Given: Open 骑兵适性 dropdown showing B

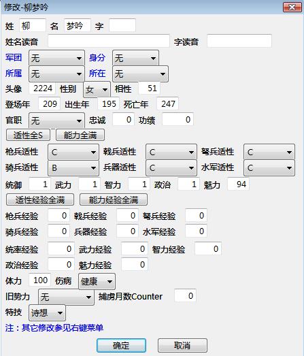Looking at the screenshot, I should (x=73, y=168).
